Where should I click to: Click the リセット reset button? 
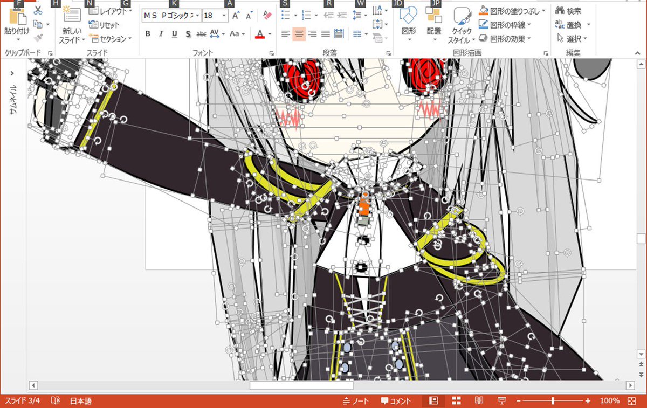(x=104, y=25)
